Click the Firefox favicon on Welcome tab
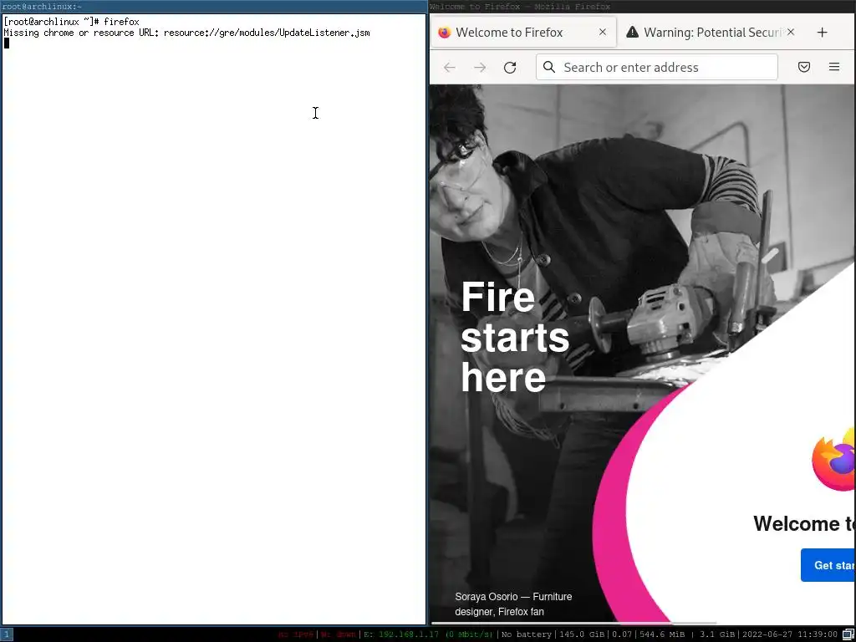Image resolution: width=856 pixels, height=642 pixels. tap(445, 33)
